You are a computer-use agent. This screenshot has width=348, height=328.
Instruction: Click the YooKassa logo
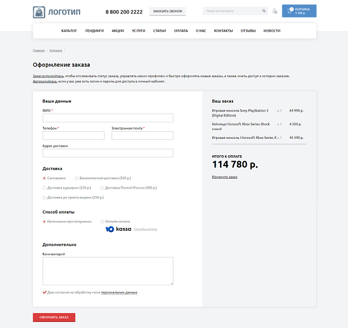click(118, 229)
